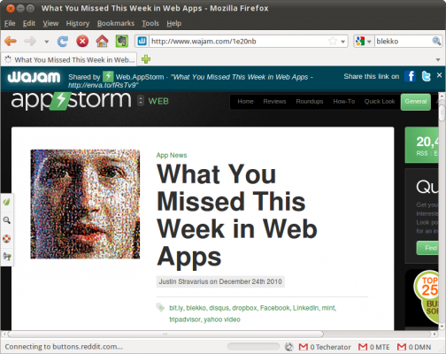Open the View menu
This screenshot has height=354, width=446.
pos(50,23)
